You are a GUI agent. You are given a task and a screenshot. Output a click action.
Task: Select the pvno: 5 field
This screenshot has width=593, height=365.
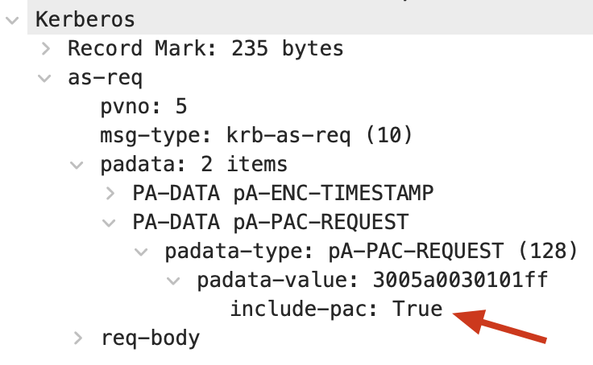pos(143,106)
